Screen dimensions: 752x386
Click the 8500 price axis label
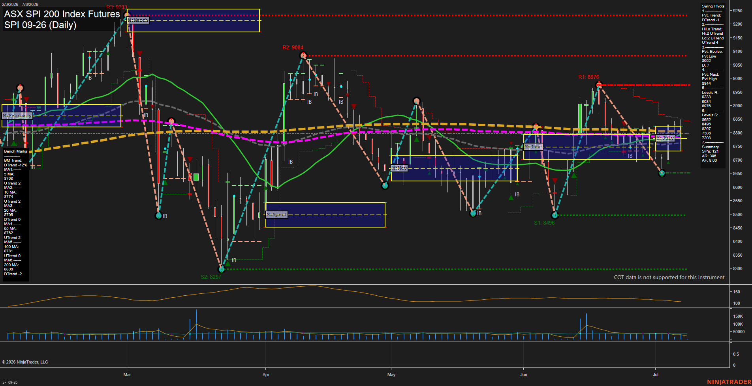pos(737,214)
